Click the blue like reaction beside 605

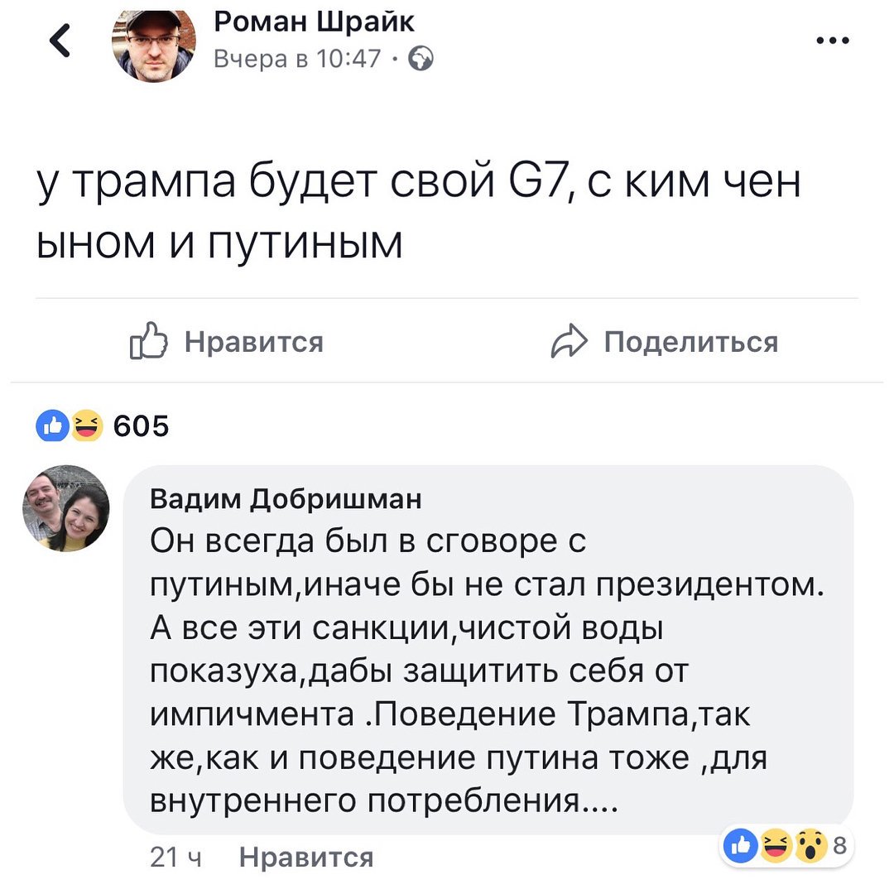coord(52,426)
